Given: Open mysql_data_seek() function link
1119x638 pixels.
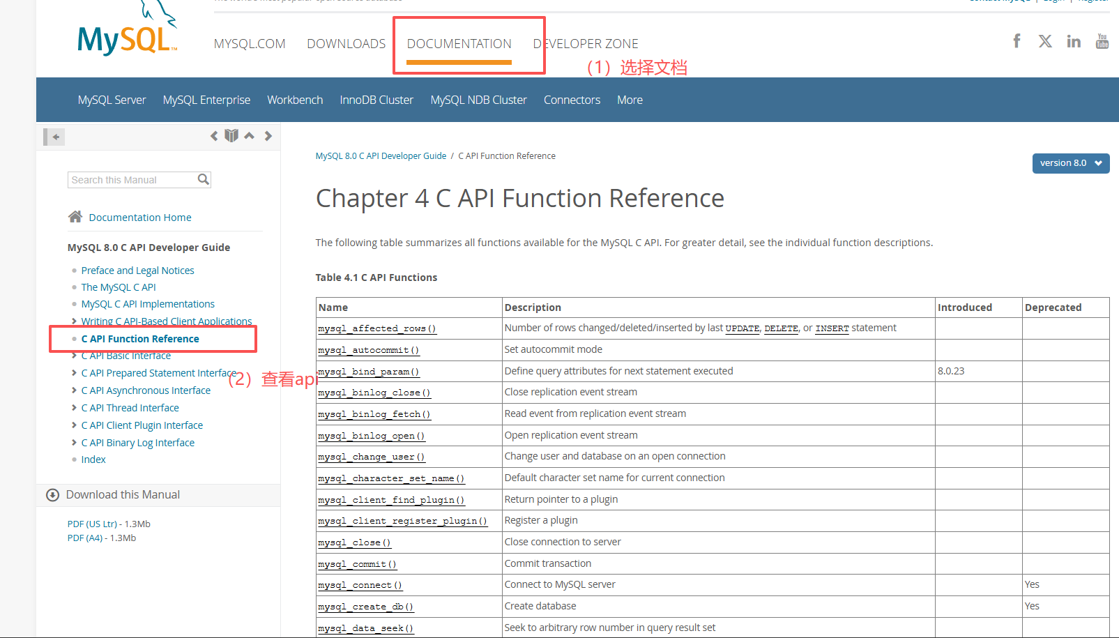Looking at the screenshot, I should point(366,628).
